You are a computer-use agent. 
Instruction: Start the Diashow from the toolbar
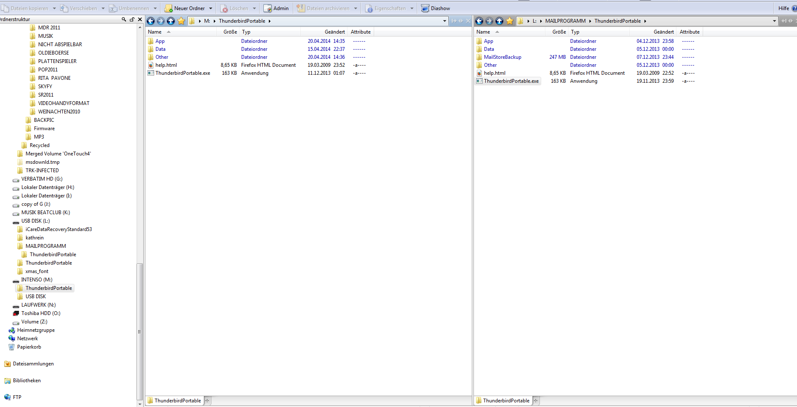click(x=436, y=8)
